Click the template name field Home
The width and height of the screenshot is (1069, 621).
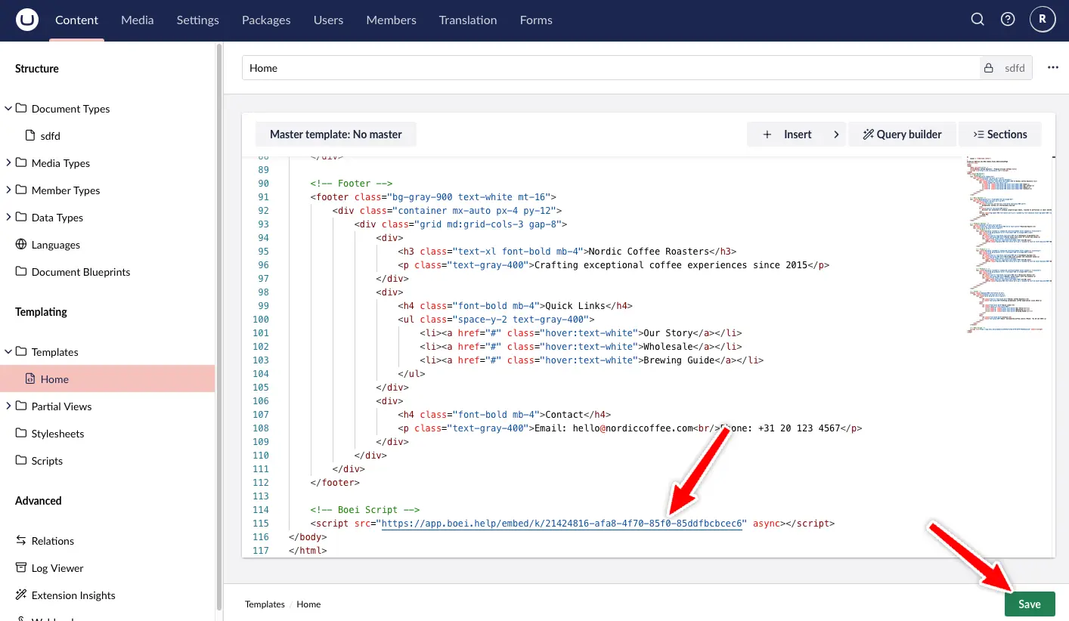coord(605,68)
